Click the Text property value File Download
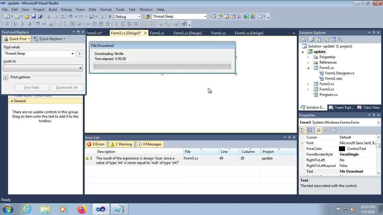Viewport: 383px width, 215px height. pos(351,171)
